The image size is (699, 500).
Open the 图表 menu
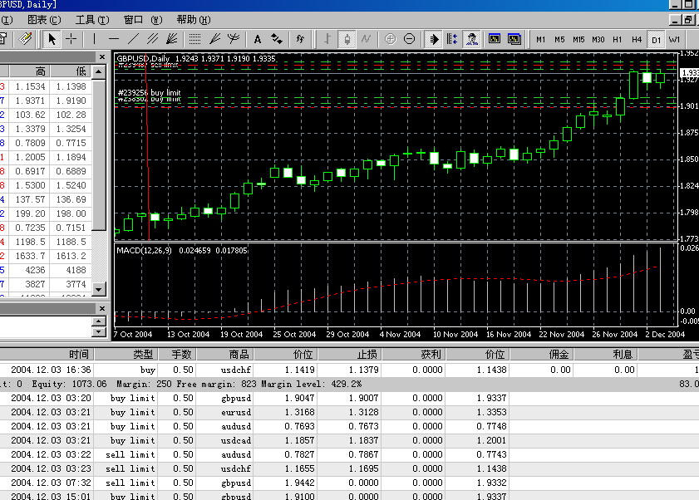[x=43, y=19]
